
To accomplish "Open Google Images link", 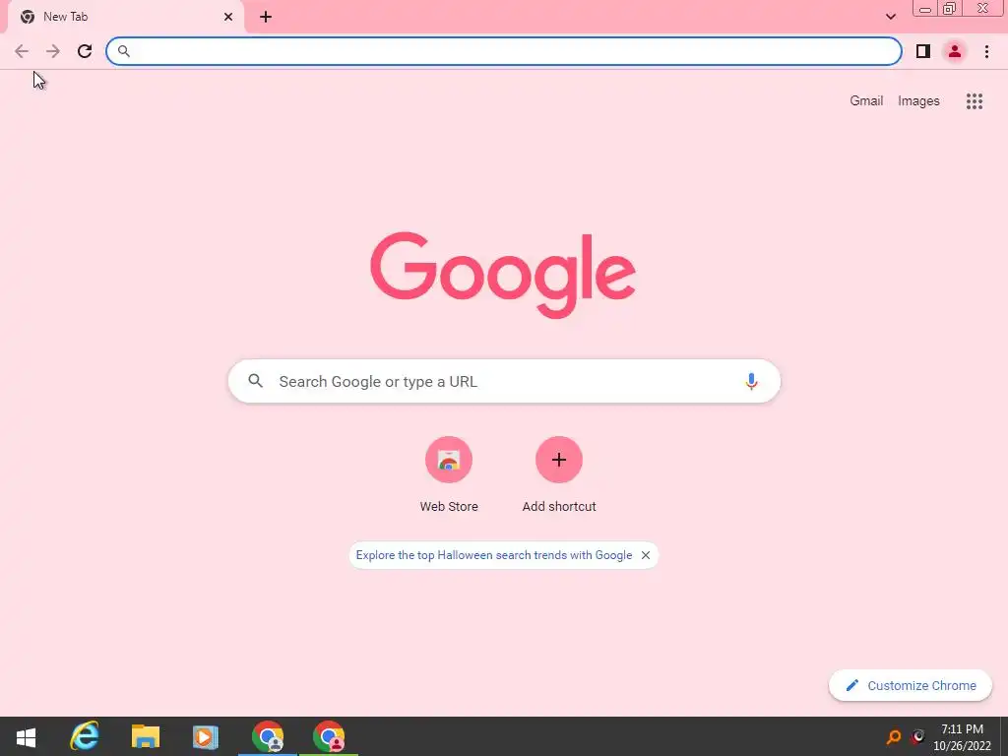I will point(918,101).
